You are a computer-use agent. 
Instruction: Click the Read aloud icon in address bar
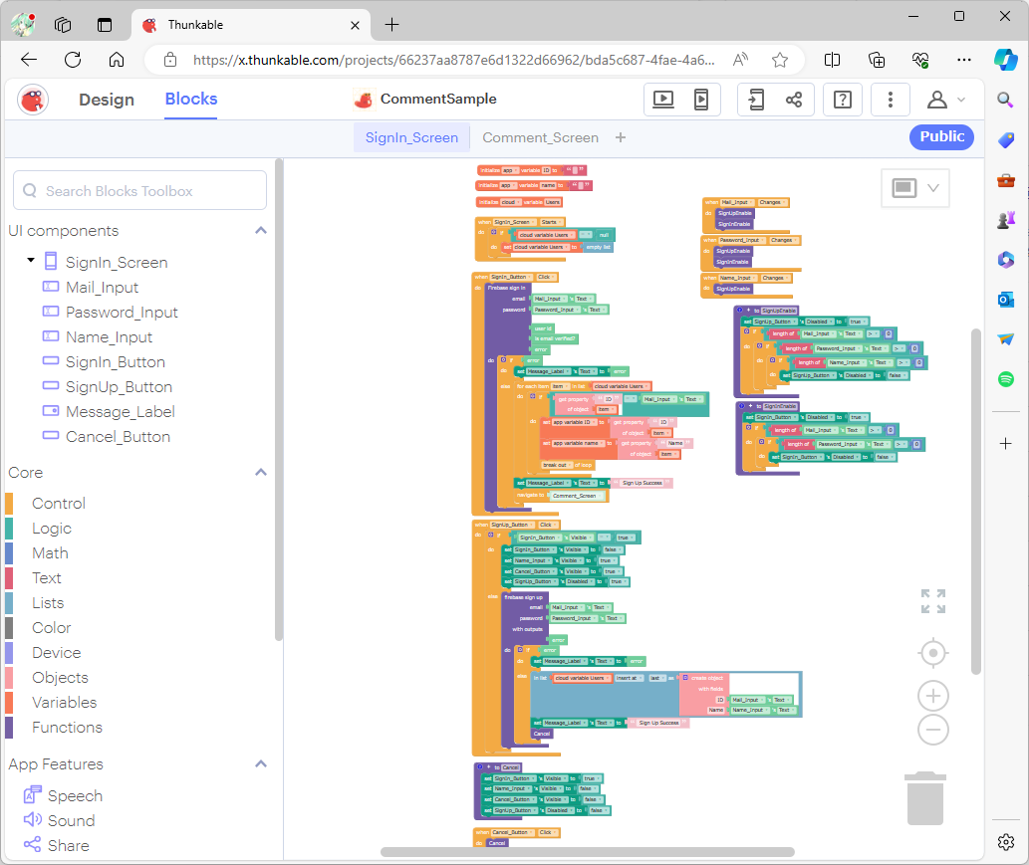click(740, 61)
